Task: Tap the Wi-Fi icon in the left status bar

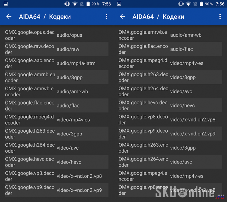Action: tap(75, 4)
